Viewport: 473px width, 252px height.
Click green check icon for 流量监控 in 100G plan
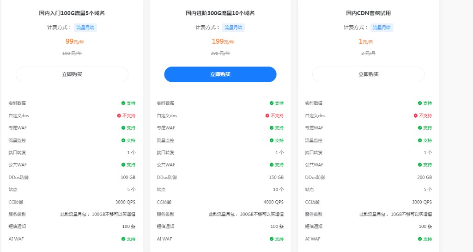pos(123,140)
